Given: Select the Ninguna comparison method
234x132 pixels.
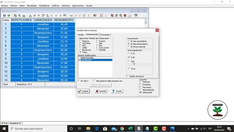Looking at the screenshot, I should point(80,41).
